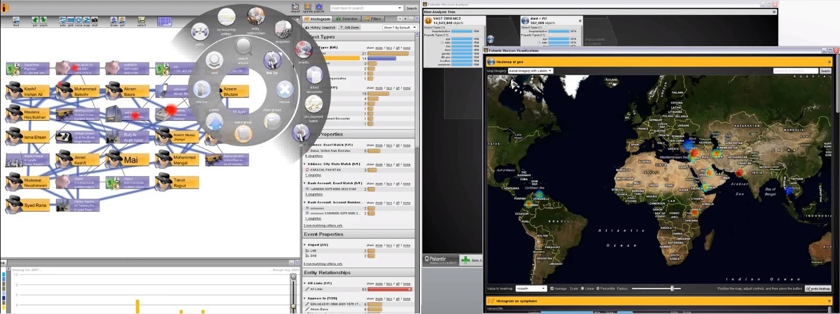Expand the All Links (1/1) group
Screen dimensions: 840x314
[306, 282]
